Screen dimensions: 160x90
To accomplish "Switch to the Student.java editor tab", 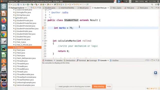I will point(49,8).
